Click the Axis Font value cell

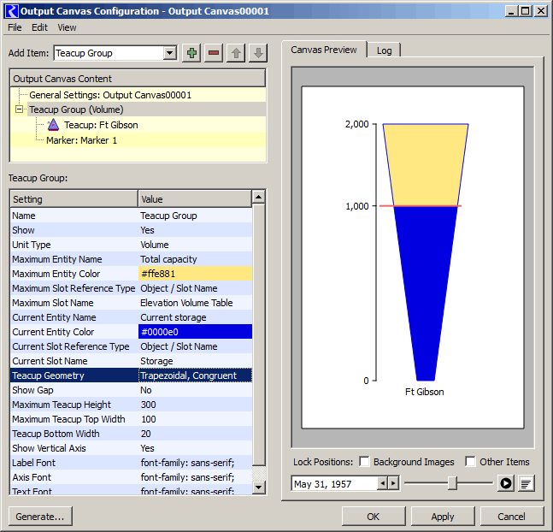pos(195,477)
